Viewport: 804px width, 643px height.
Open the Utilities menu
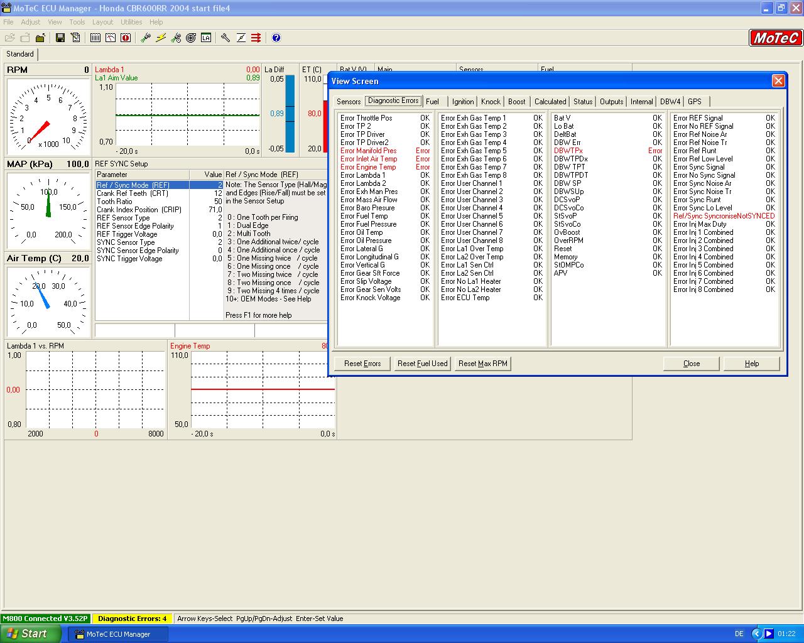[131, 22]
